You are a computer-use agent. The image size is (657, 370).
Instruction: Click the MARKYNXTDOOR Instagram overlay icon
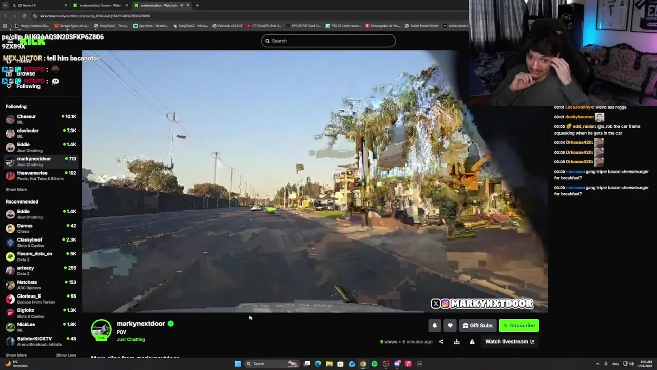pyautogui.click(x=446, y=304)
